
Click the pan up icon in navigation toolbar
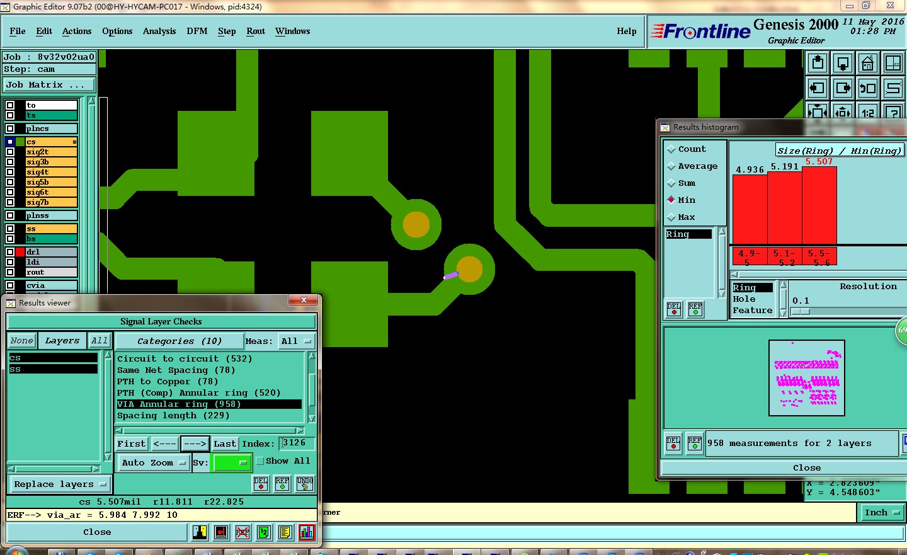(x=818, y=63)
